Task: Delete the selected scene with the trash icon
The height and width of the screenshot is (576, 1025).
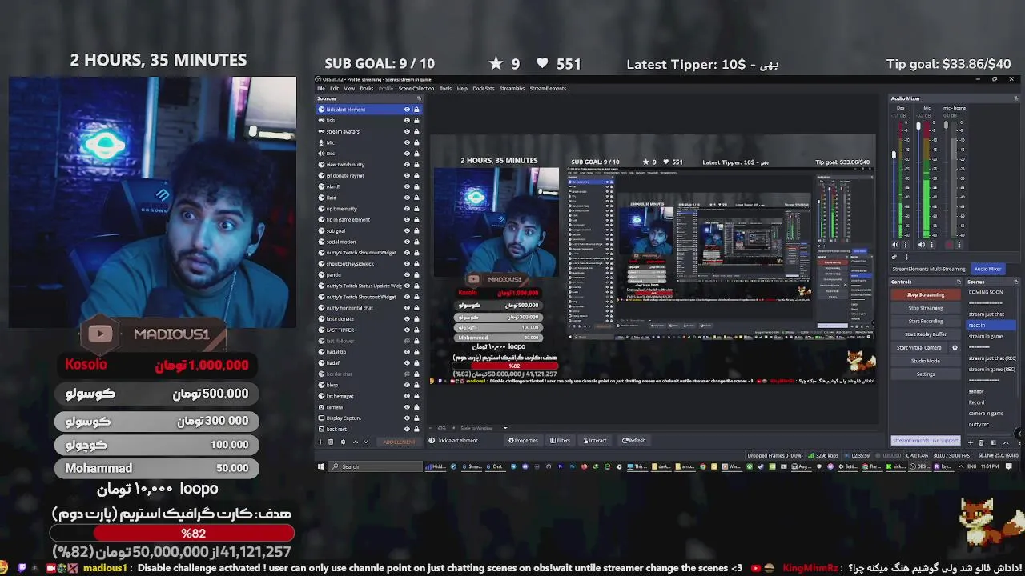Action: tap(981, 442)
